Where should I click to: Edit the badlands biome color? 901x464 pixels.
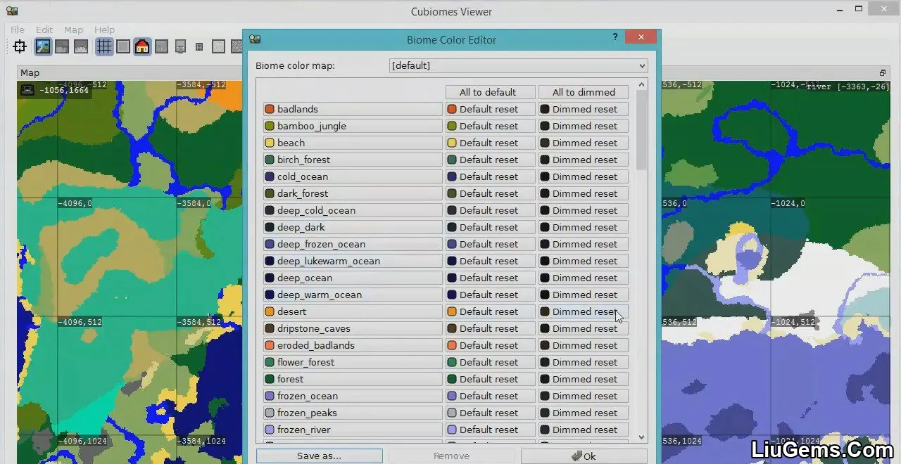pyautogui.click(x=353, y=109)
